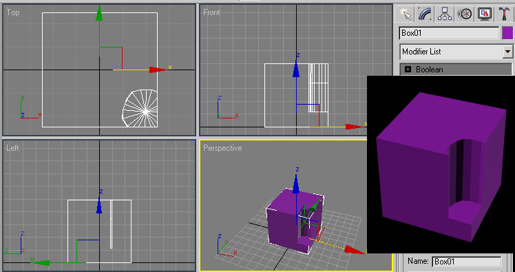Select the cylinder wireframe in Top viewport
515x272 pixels.
(140, 108)
